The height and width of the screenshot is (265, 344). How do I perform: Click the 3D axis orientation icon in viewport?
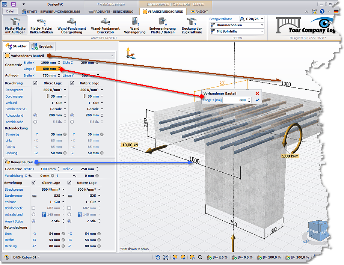pos(130,53)
